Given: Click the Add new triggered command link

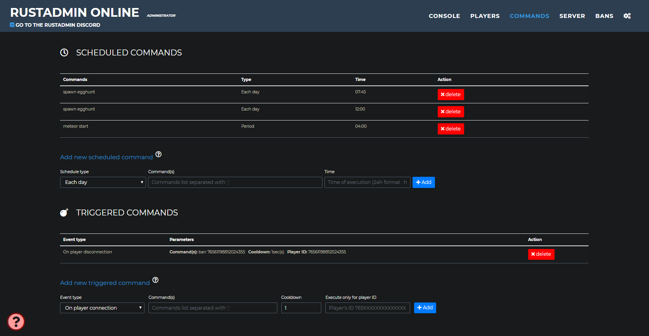Looking at the screenshot, I should (x=105, y=283).
